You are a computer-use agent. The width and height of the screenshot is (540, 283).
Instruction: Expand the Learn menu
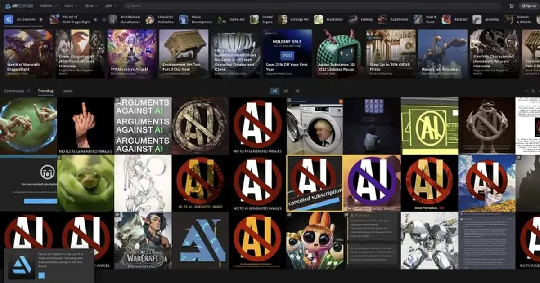(x=72, y=6)
